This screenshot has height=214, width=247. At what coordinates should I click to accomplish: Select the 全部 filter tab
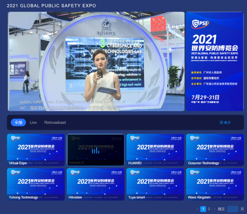tap(18, 122)
